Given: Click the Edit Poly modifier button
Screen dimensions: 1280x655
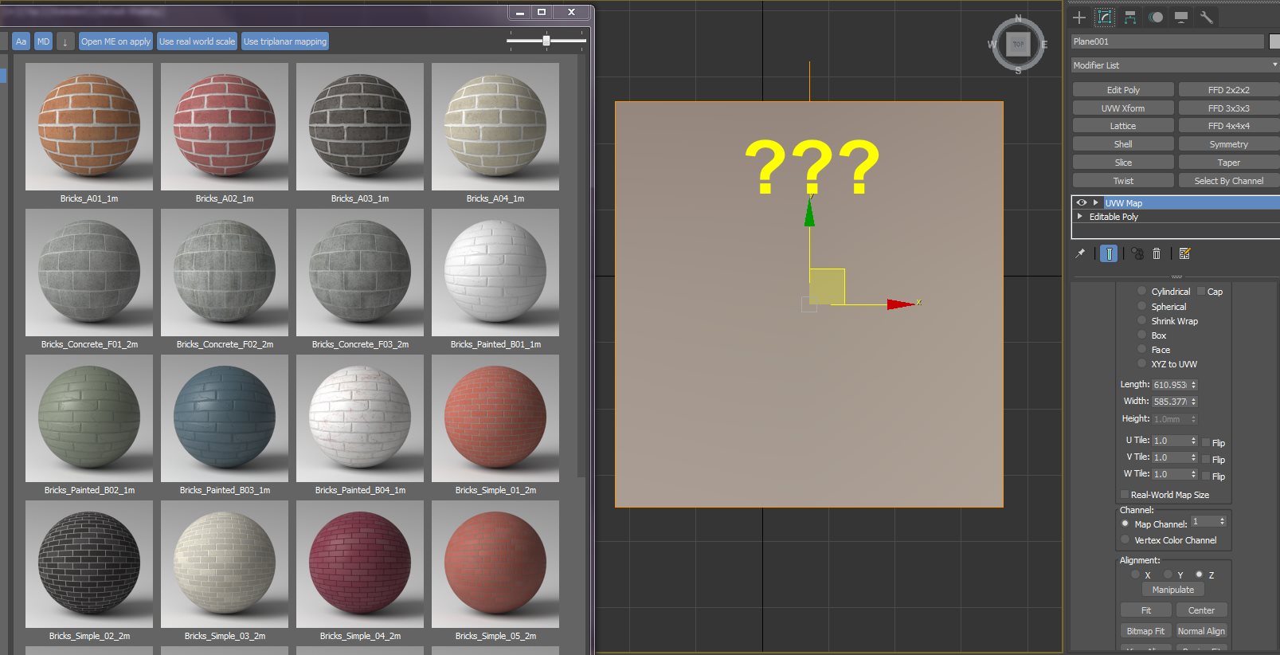Looking at the screenshot, I should coord(1123,90).
